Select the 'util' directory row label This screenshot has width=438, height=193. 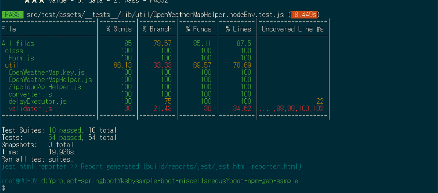12,65
